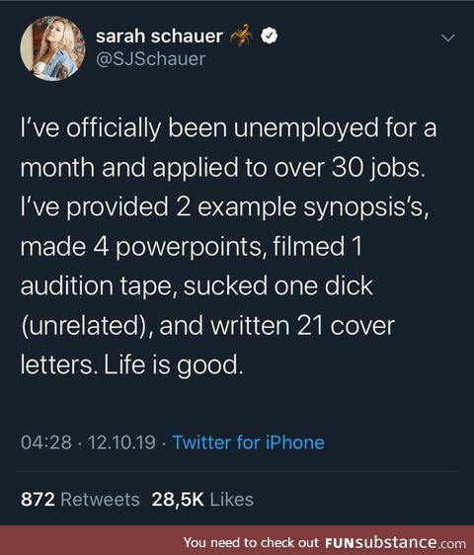Open sarah schauer's profile picture
Viewport: 474px width, 555px height.
tap(52, 48)
